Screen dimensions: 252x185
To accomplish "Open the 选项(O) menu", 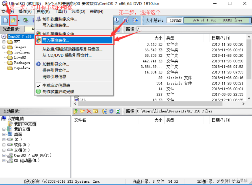I will [78, 12].
